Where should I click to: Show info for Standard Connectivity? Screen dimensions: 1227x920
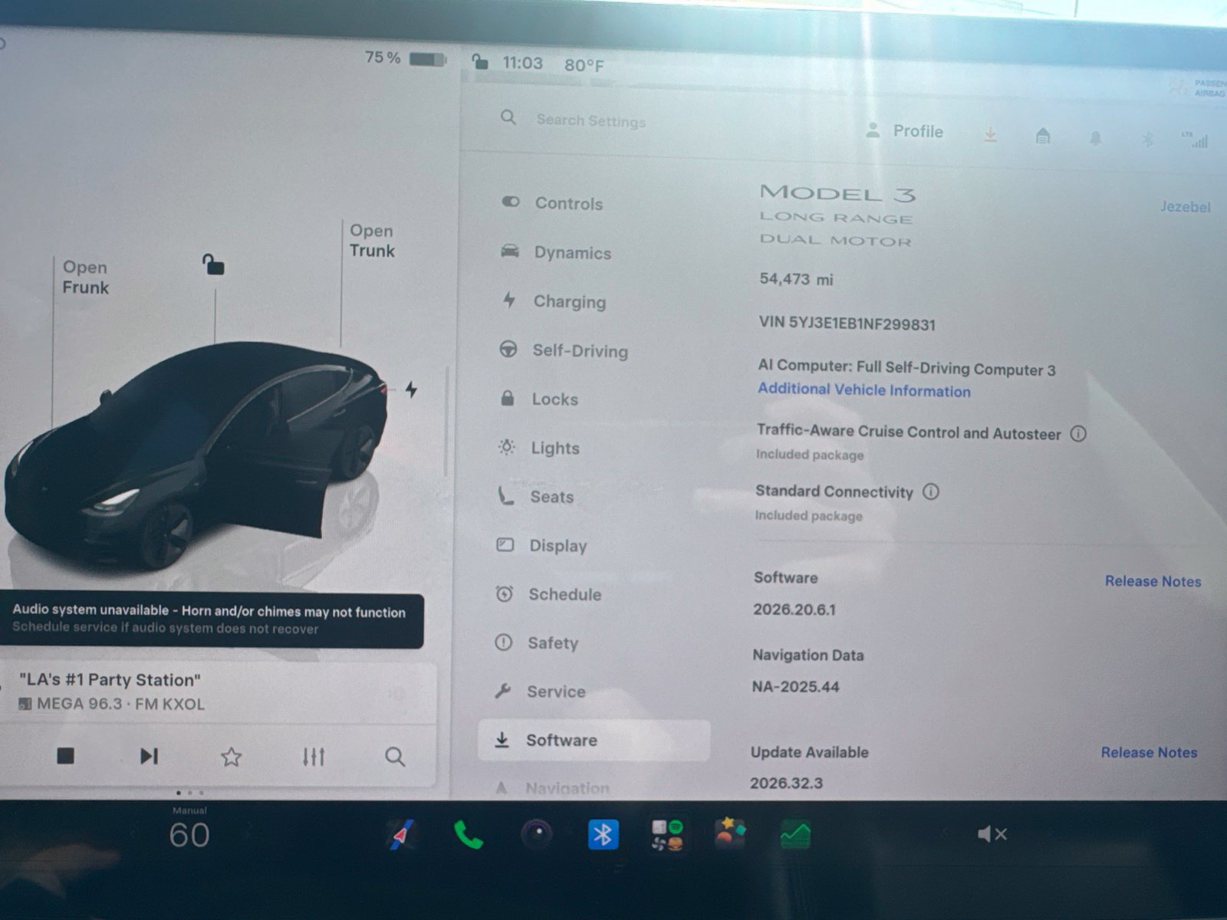pos(930,492)
